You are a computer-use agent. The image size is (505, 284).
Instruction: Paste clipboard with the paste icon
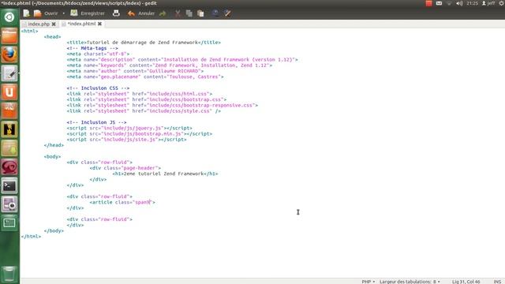pos(200,13)
